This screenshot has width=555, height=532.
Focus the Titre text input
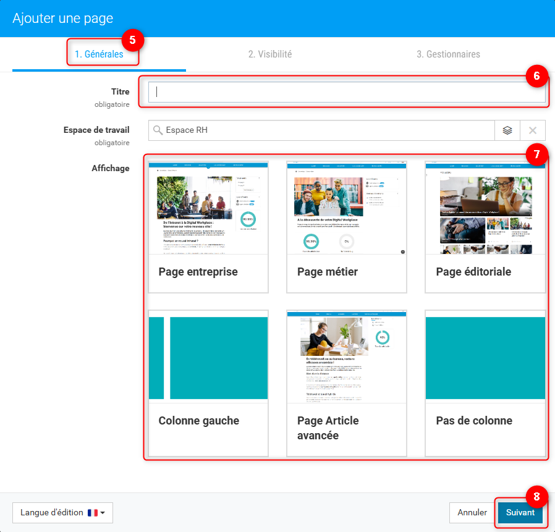tap(346, 92)
